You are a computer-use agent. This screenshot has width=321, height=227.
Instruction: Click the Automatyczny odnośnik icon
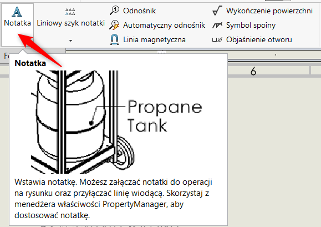point(114,25)
